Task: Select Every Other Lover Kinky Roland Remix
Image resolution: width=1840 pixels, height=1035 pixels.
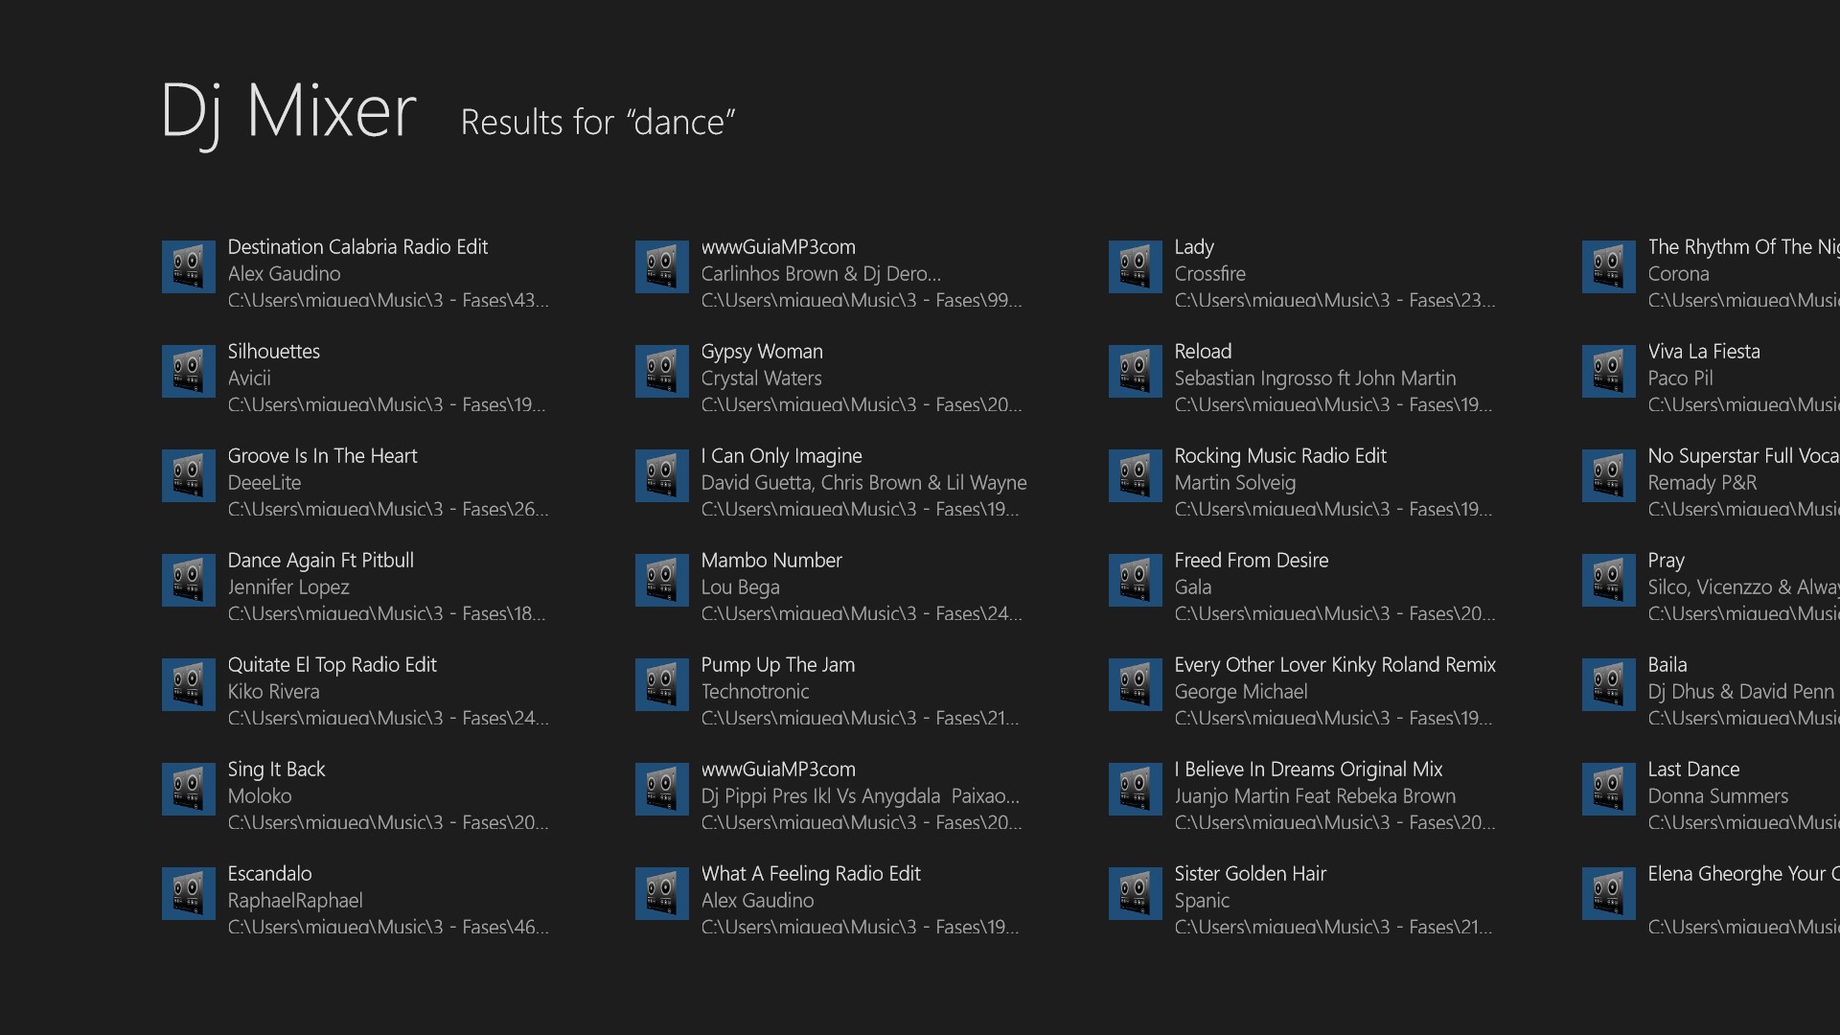Action: 1335,665
